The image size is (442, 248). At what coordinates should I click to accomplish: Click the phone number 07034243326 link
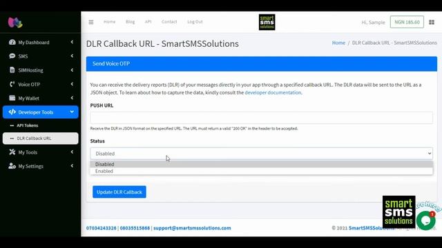tap(102, 228)
